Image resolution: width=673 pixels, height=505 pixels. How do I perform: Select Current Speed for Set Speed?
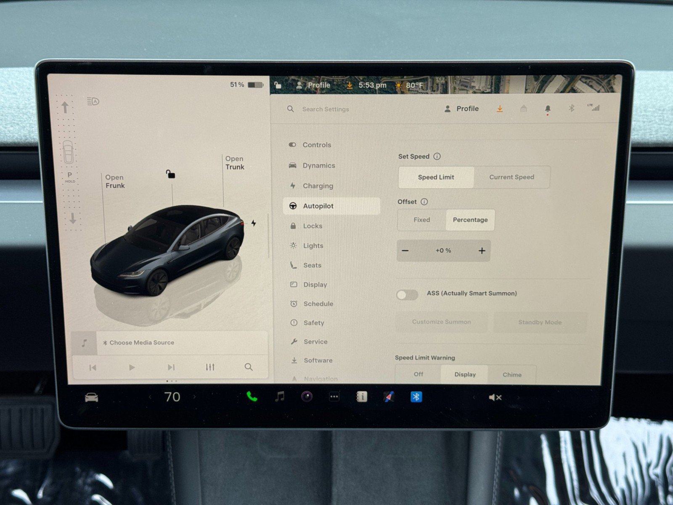pos(511,177)
